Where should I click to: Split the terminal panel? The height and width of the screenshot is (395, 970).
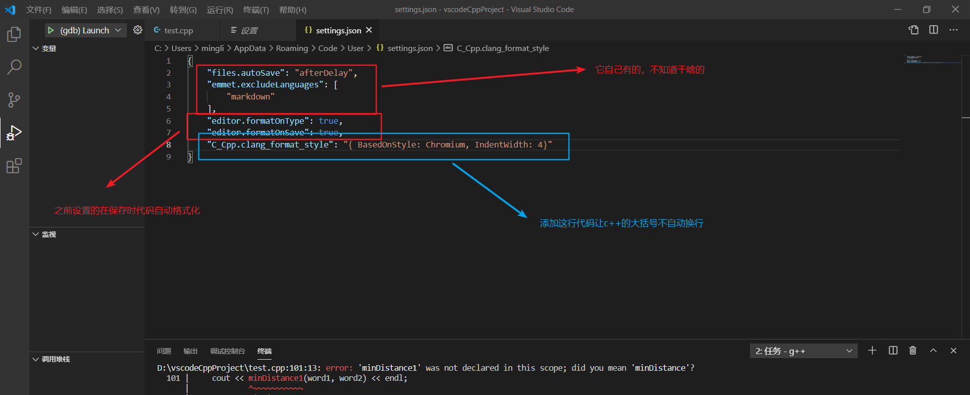click(x=893, y=351)
